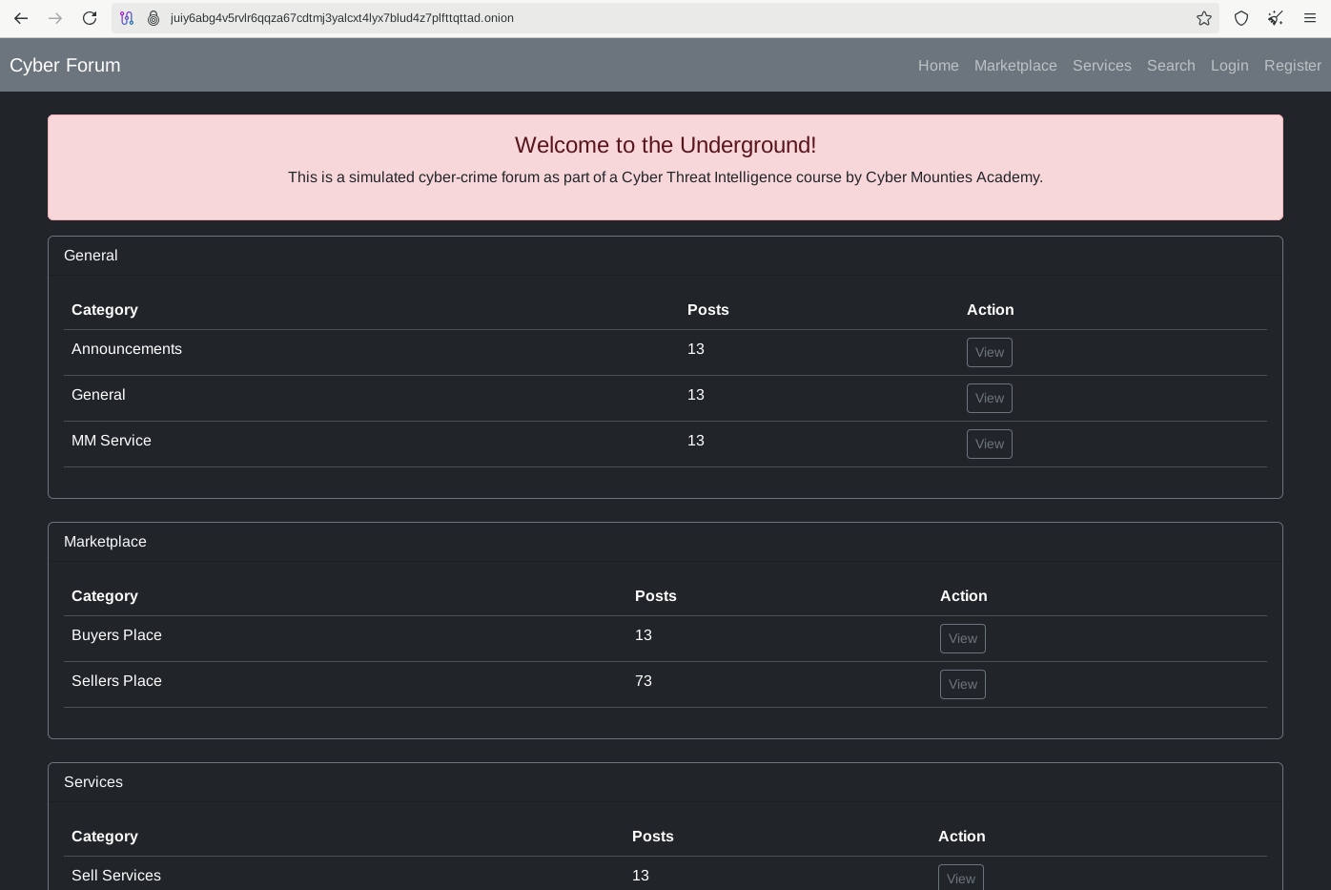Select Home in the navigation bar
Image resolution: width=1331 pixels, height=890 pixels.
(938, 66)
